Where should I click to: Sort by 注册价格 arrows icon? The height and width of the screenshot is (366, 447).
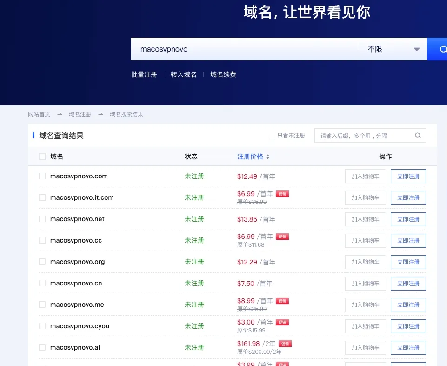tap(267, 156)
